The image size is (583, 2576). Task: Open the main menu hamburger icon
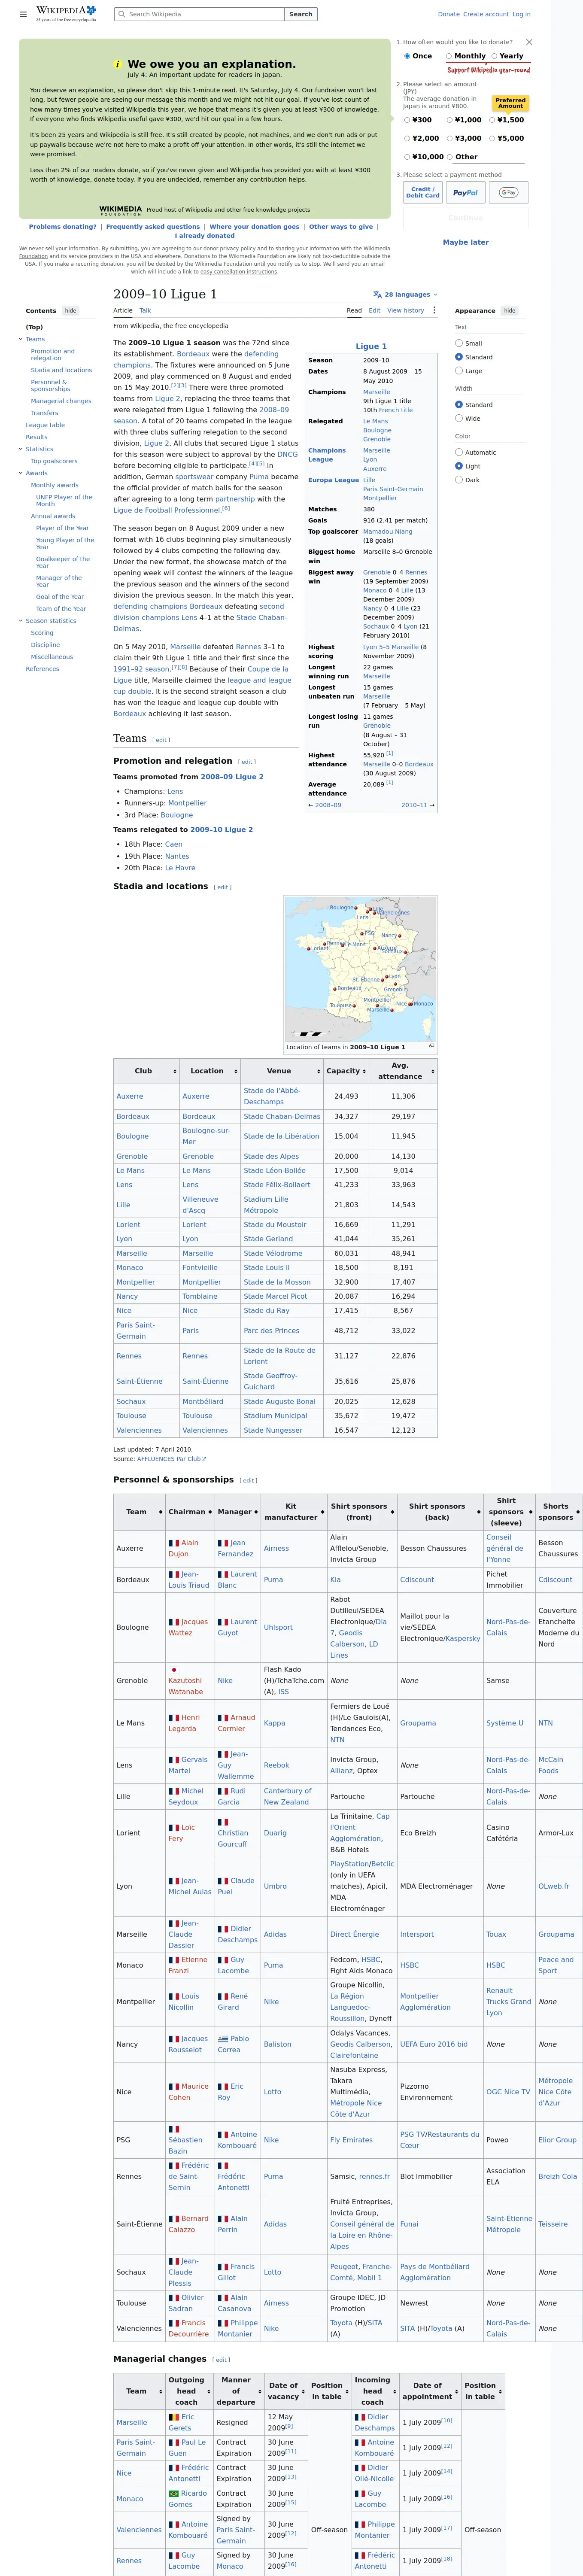23,15
